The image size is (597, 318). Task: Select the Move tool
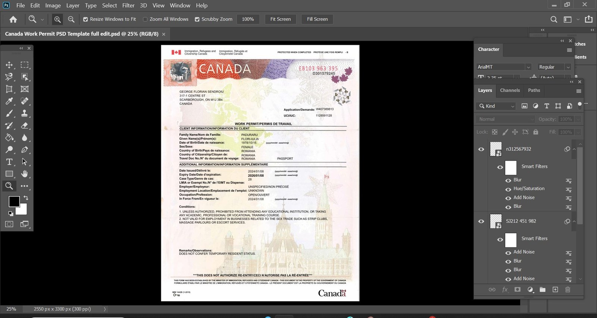[9, 65]
